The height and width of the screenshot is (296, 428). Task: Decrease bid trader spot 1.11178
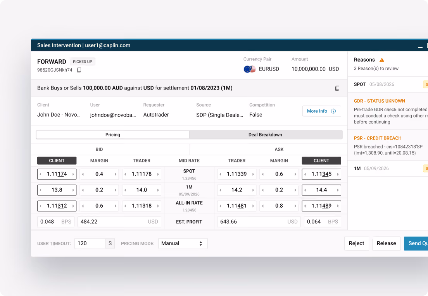pyautogui.click(x=125, y=174)
